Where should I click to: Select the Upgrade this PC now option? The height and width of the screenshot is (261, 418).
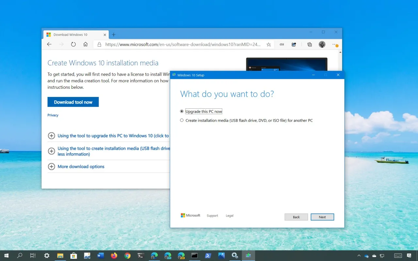pyautogui.click(x=182, y=111)
